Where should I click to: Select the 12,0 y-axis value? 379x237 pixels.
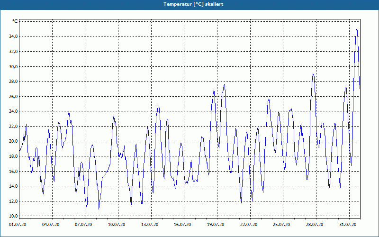(x=13, y=201)
